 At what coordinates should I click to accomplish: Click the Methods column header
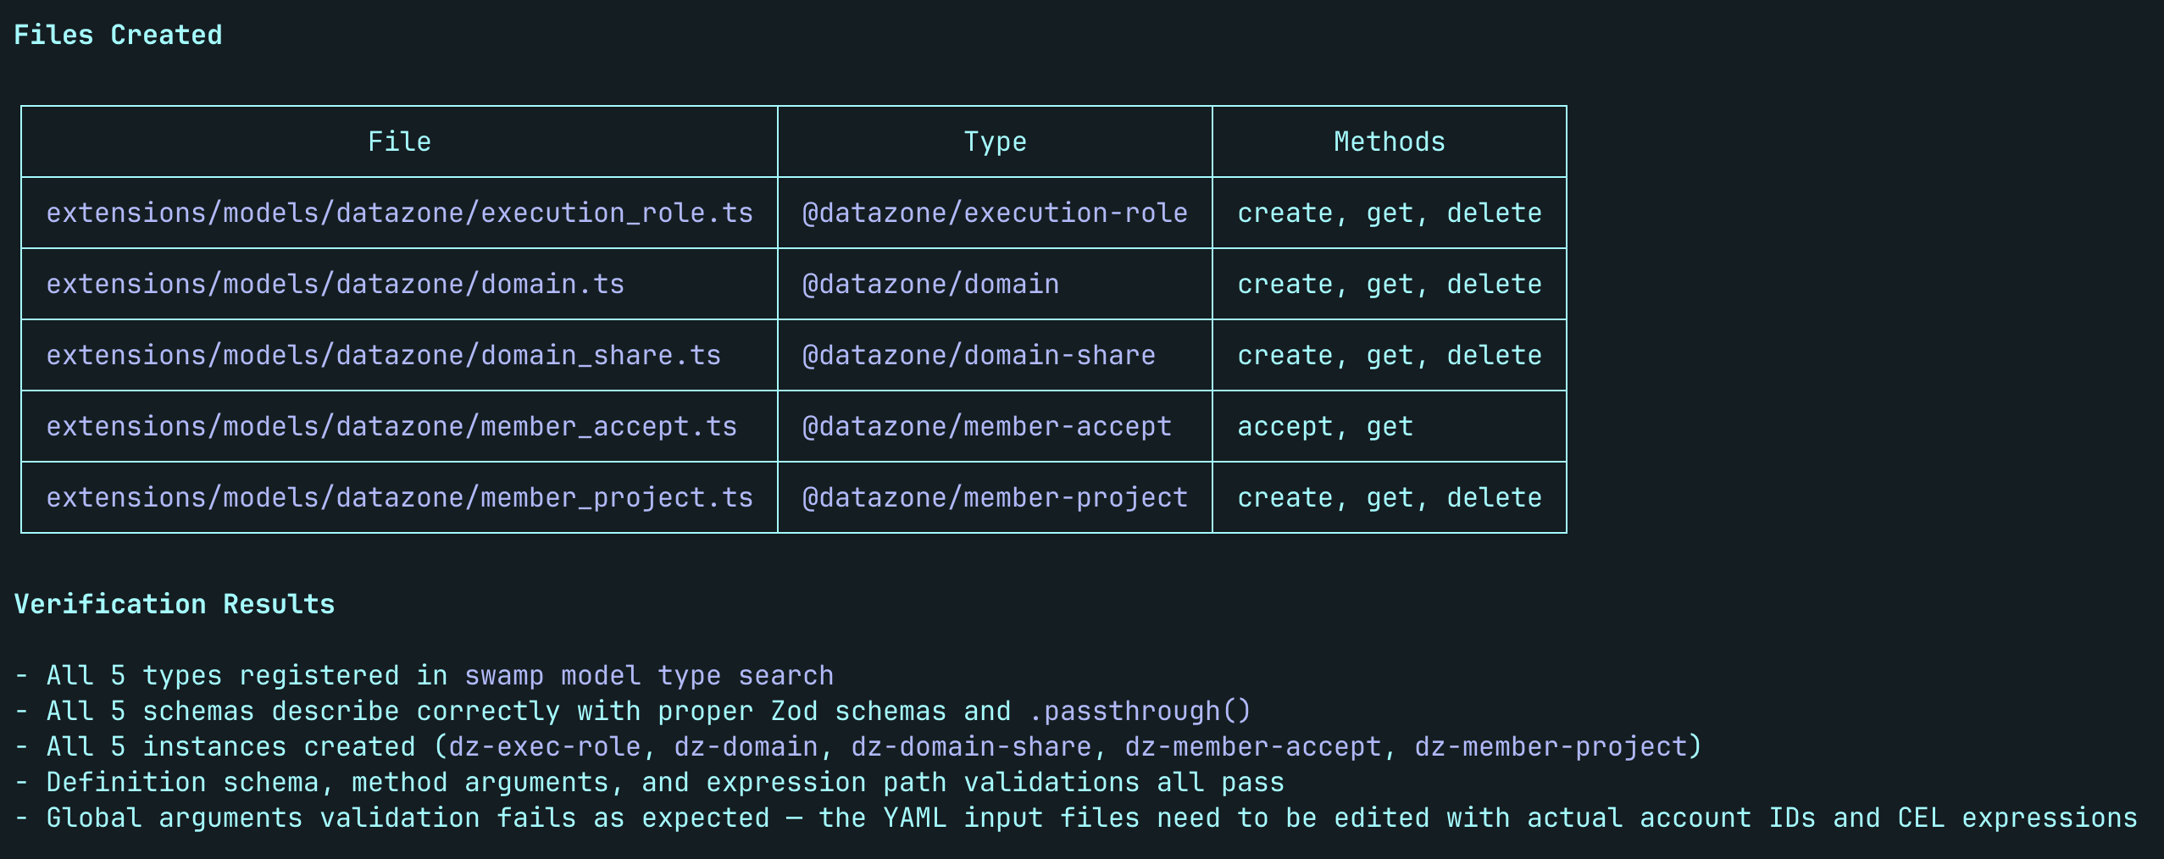(x=1389, y=141)
